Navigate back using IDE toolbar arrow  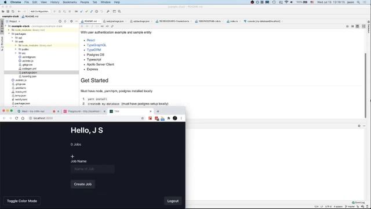(19, 12)
